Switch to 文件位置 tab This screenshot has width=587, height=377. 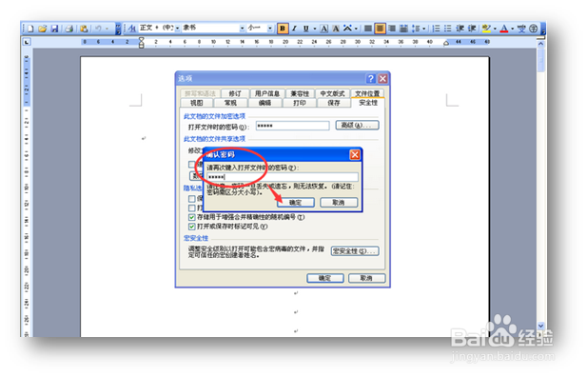pyautogui.click(x=367, y=93)
